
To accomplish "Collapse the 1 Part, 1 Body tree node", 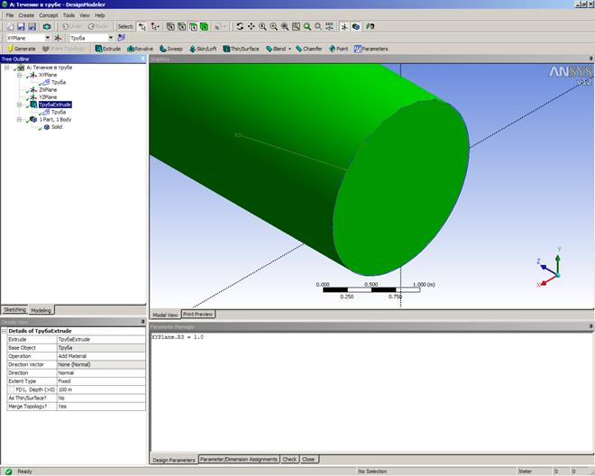I will [20, 120].
